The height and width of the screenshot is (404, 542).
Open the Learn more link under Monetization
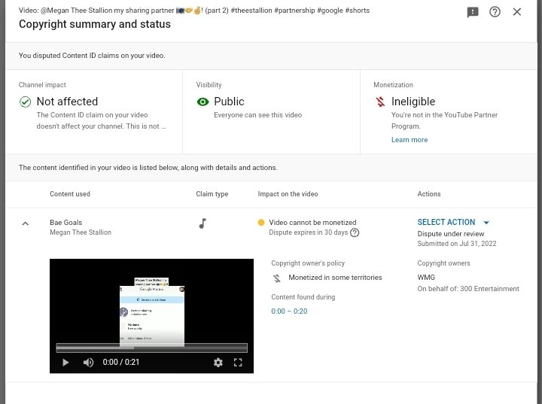[410, 140]
